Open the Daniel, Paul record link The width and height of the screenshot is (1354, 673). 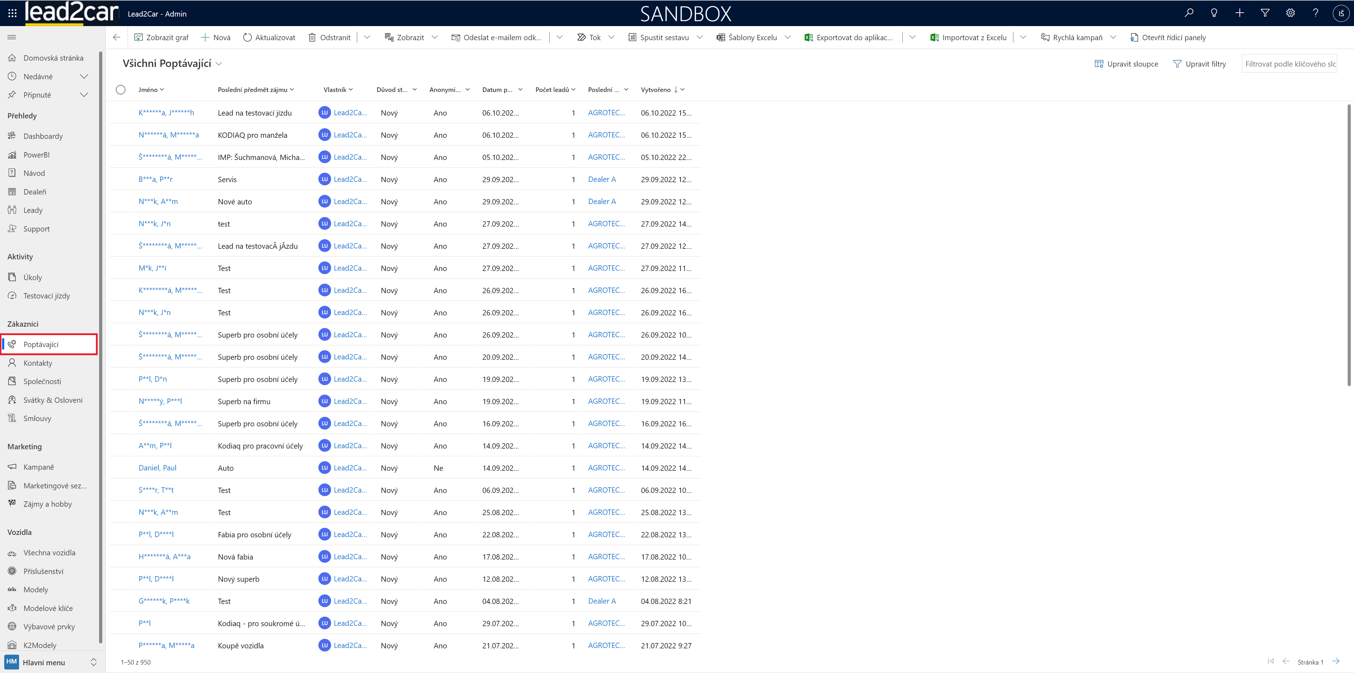coord(157,468)
